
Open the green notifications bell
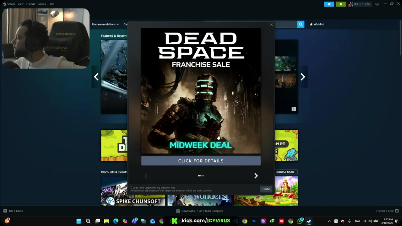(x=340, y=4)
